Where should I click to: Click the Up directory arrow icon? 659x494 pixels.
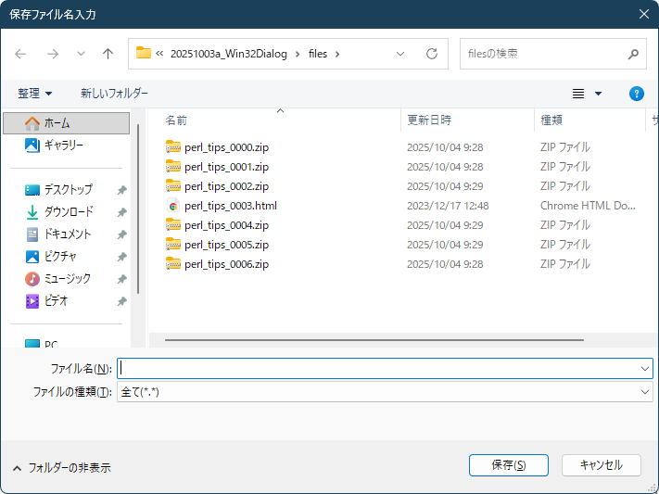click(x=108, y=54)
